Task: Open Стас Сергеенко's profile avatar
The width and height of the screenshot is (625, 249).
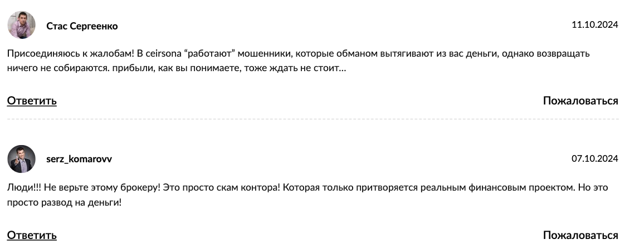Action: click(x=22, y=25)
